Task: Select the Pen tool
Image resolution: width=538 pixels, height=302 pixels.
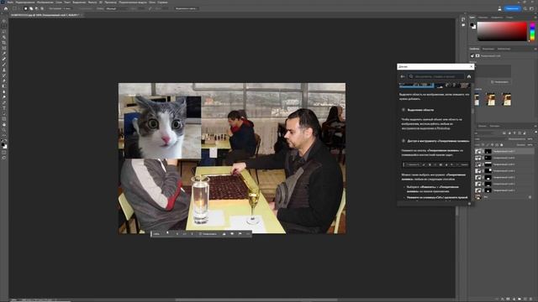Action: [4, 102]
